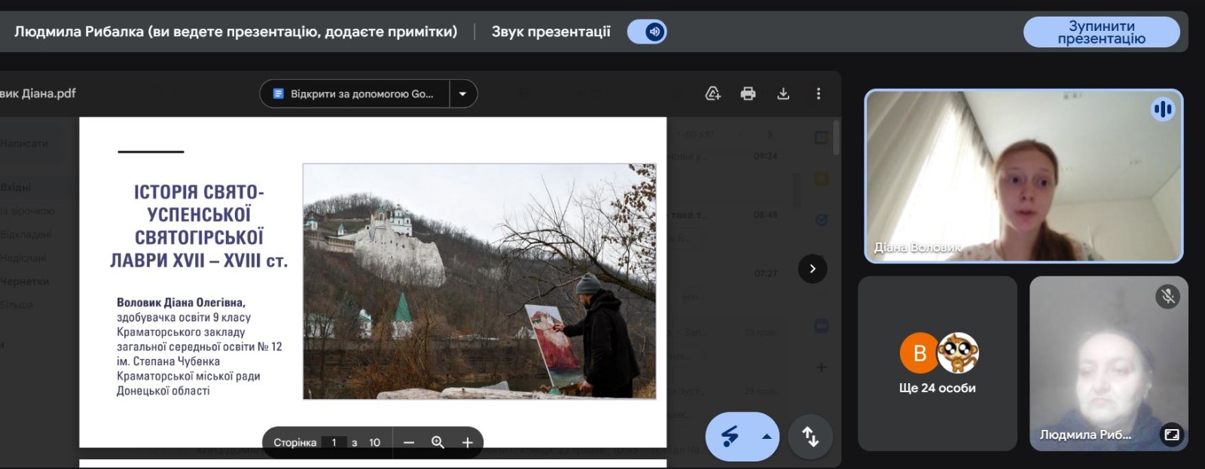Reset zoom with the magnifier icon
Image resolution: width=1205 pixels, height=469 pixels.
coord(438,443)
